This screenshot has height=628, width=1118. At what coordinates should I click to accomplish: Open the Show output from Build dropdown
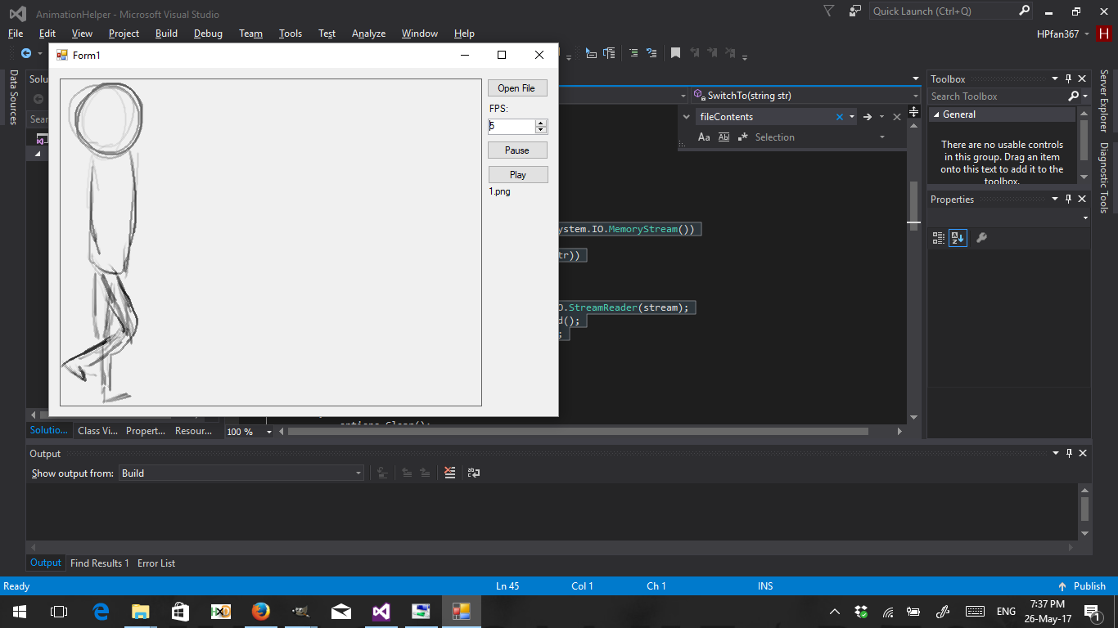[x=358, y=473]
